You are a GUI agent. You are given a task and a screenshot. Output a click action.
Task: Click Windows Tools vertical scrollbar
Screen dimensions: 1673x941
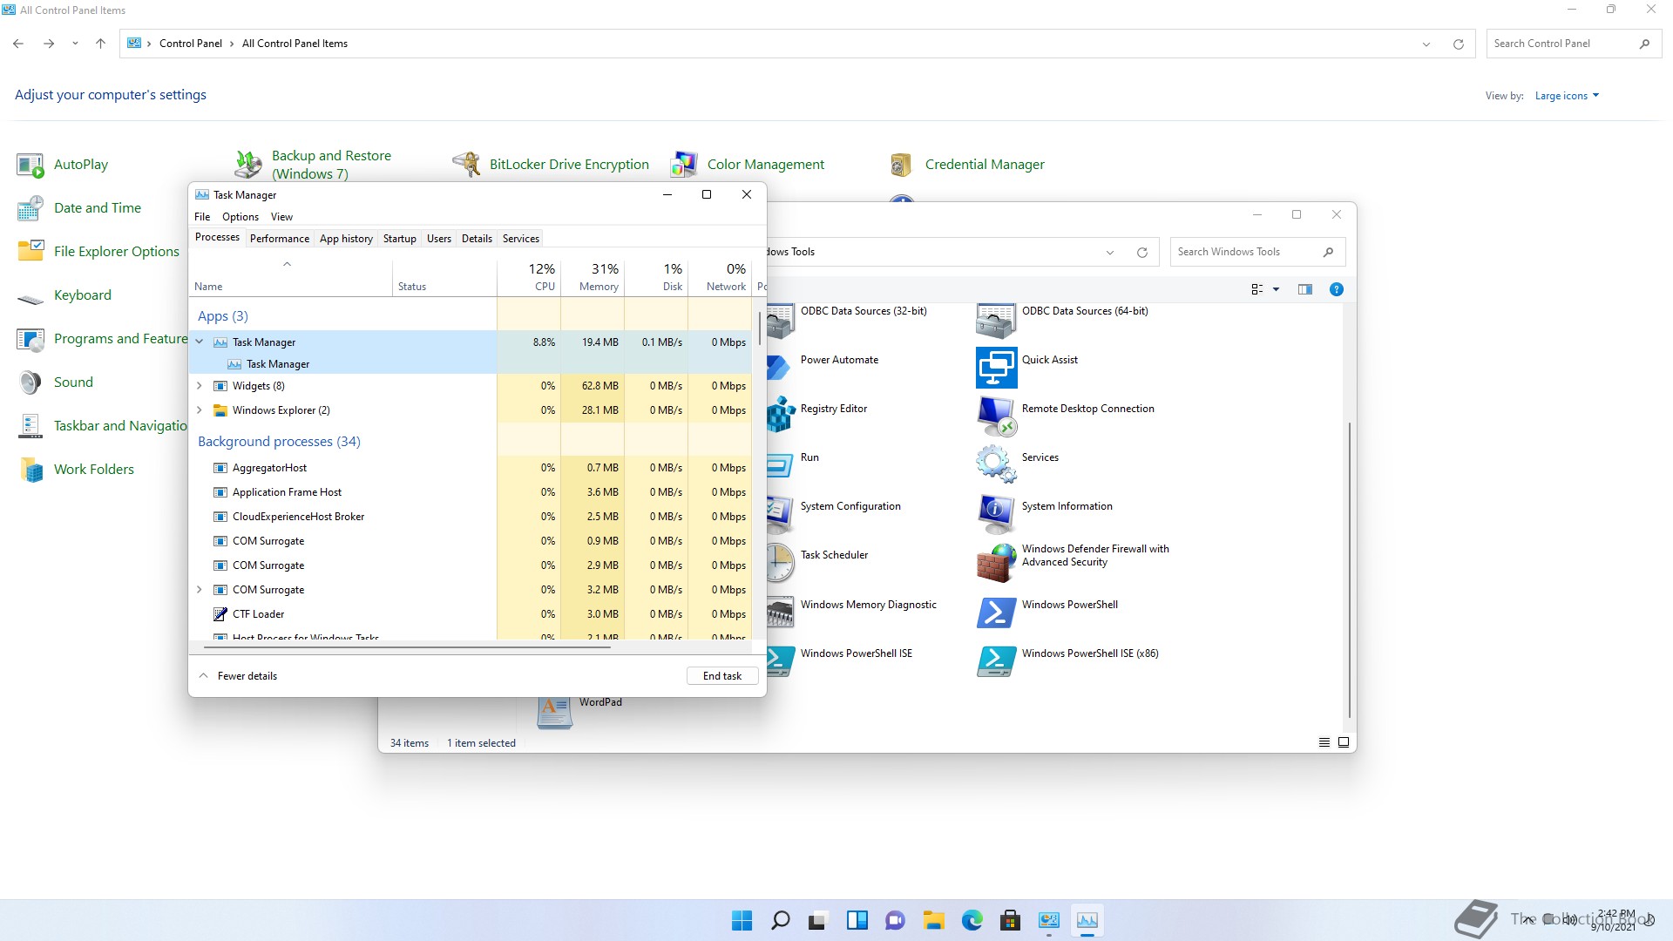(1350, 571)
